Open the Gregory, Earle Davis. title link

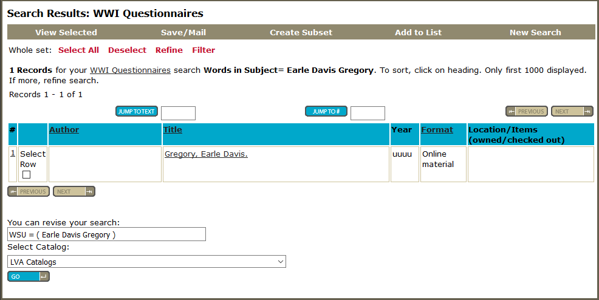click(x=206, y=154)
